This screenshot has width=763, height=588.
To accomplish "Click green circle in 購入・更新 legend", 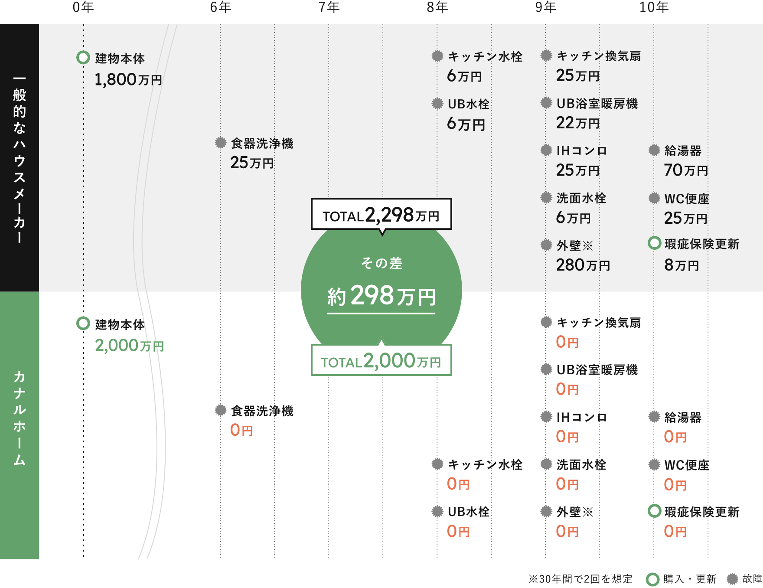I will coord(653,579).
